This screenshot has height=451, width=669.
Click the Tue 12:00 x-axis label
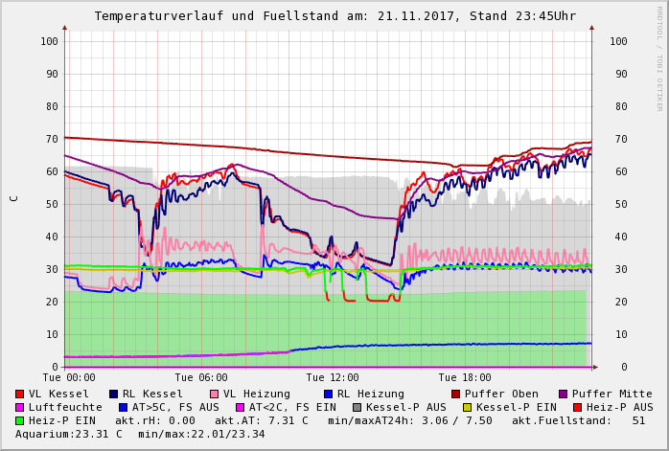pos(332,377)
